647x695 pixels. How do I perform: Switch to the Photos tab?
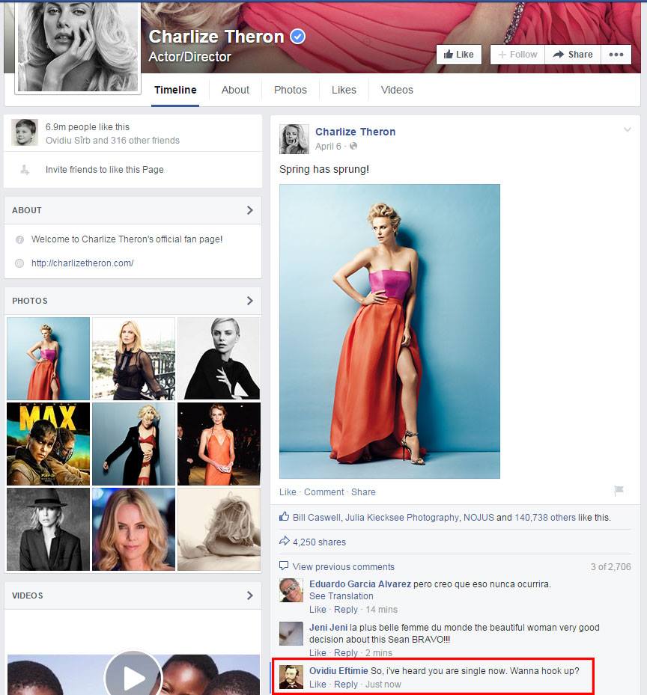point(291,90)
